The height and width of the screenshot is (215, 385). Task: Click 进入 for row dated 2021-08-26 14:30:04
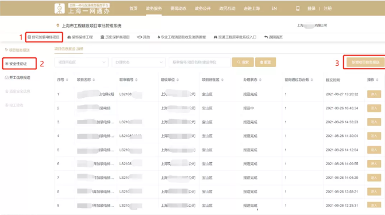[x=374, y=136]
